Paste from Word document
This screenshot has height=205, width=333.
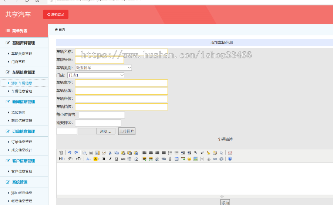click(136, 153)
